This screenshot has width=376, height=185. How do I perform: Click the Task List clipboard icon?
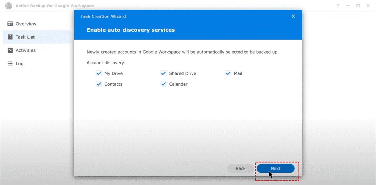click(10, 37)
